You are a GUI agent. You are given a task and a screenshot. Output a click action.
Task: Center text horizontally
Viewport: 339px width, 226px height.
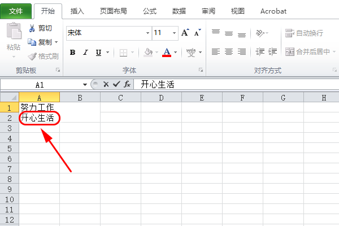pyautogui.click(x=229, y=51)
